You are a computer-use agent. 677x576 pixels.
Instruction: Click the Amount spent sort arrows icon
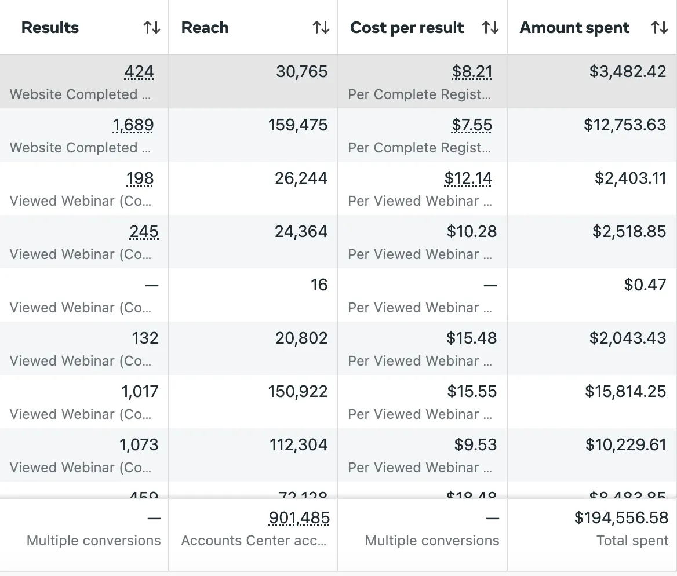point(660,27)
